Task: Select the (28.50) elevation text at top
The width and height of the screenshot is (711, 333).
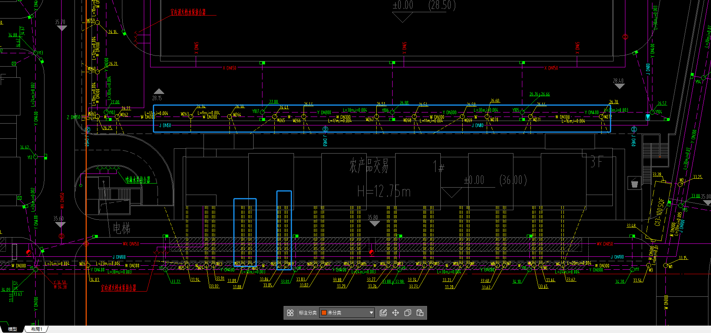Action: coord(442,6)
